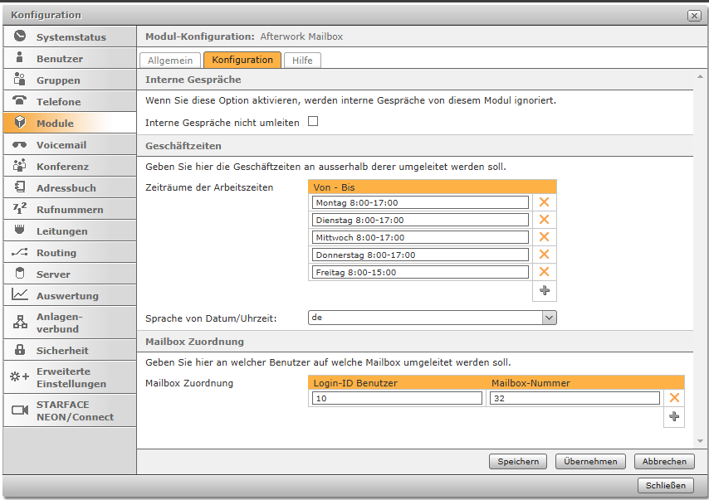Click the Mailbox-Nummer field containing 32
709x500 pixels.
pos(575,398)
